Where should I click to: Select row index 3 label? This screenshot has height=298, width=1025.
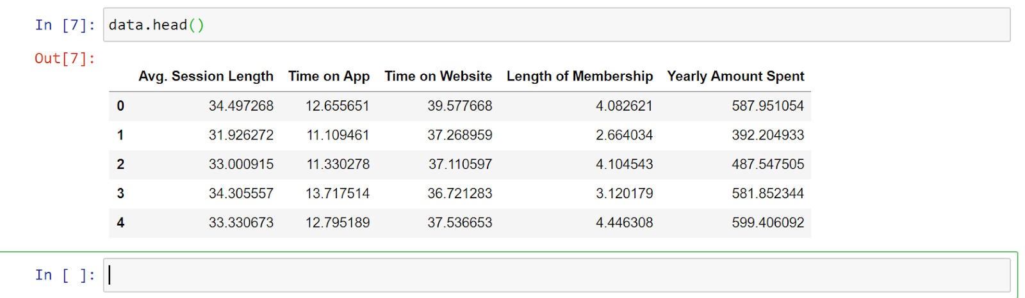point(120,194)
